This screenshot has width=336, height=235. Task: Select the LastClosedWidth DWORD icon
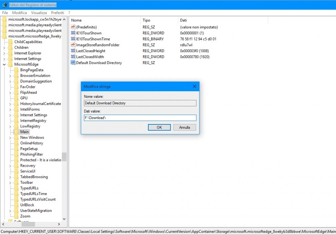[x=73, y=56]
